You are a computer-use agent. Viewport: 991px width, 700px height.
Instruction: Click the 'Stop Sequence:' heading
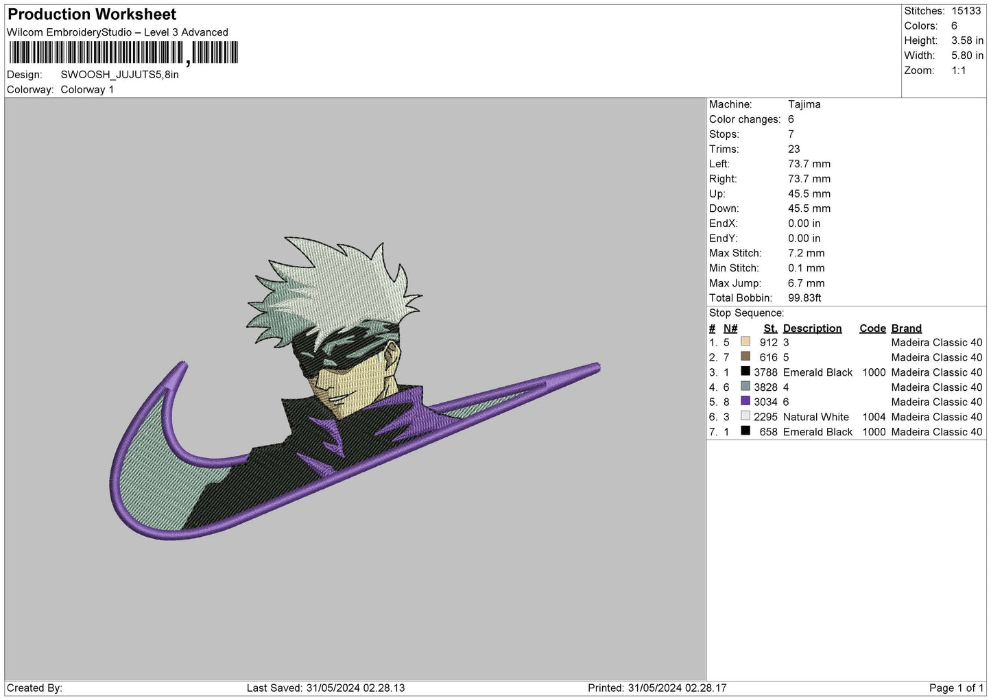click(746, 313)
